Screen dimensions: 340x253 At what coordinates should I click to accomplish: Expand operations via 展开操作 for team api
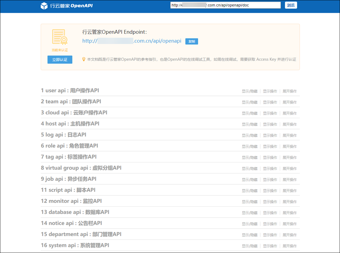coord(289,102)
